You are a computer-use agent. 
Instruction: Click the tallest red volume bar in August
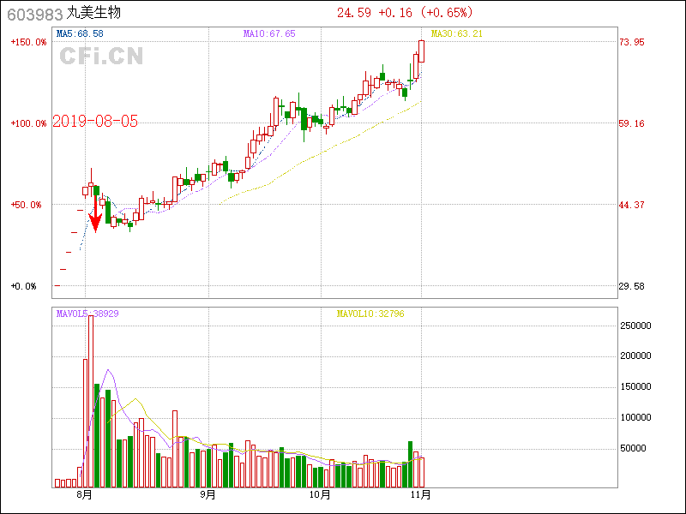click(x=91, y=401)
